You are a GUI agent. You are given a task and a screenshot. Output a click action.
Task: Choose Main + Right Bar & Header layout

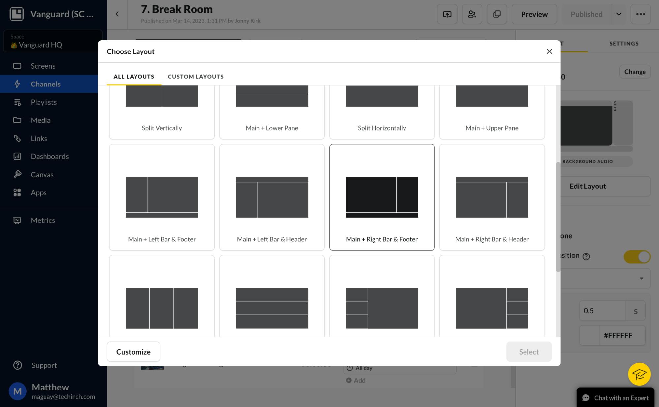tap(492, 197)
